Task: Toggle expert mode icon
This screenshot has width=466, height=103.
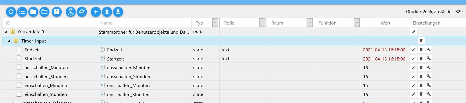Action: tap(71, 12)
